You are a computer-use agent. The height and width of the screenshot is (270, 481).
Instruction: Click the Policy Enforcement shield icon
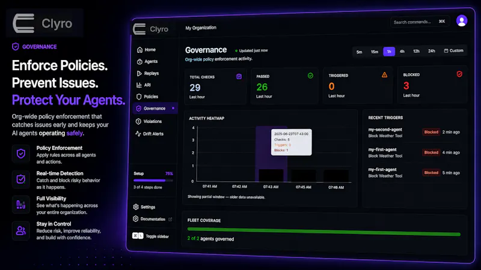(21, 154)
